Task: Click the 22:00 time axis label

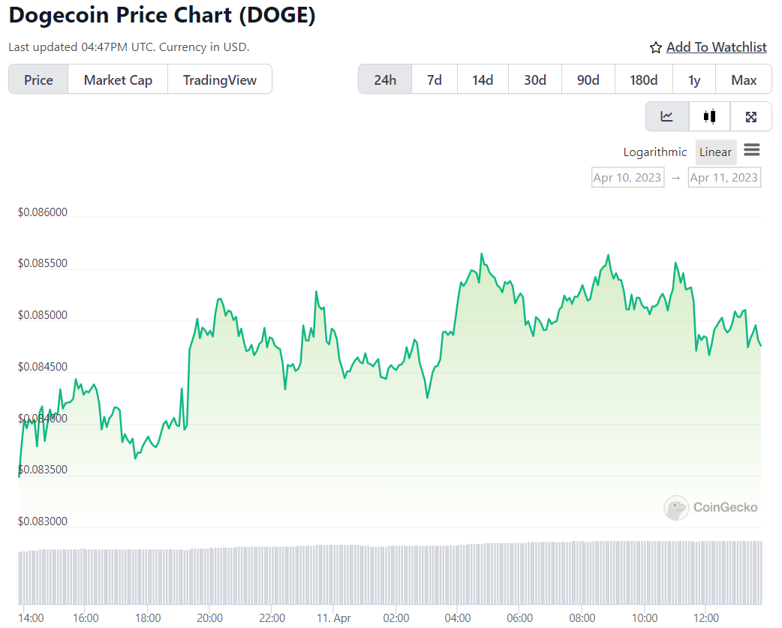Action: point(272,618)
